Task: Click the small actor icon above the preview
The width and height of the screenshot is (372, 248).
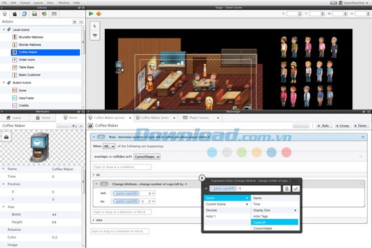Action: click(6, 137)
